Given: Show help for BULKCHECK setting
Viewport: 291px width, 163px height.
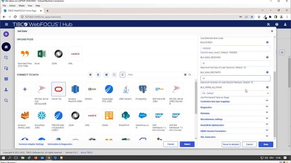Looking at the screenshot, I should pyautogui.click(x=267, y=42).
